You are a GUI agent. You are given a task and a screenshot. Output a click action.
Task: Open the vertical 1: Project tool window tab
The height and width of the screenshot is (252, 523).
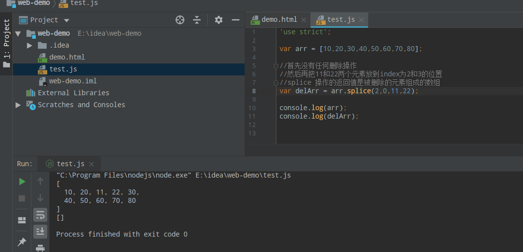click(6, 43)
